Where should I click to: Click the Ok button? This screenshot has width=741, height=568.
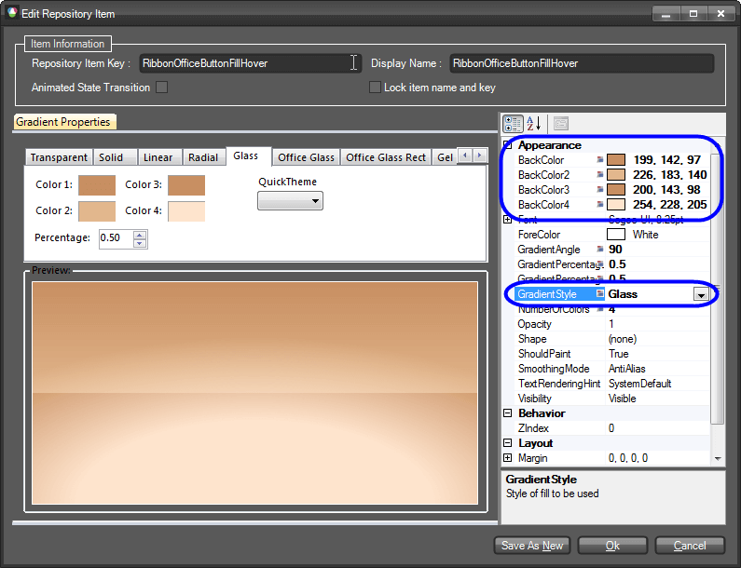pyautogui.click(x=612, y=546)
